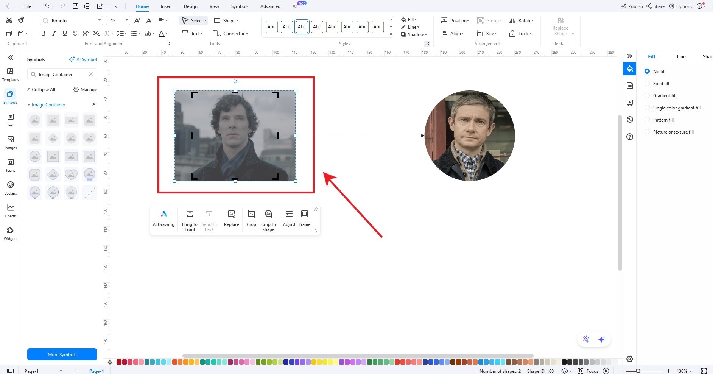
Task: Toggle Bold formatting
Action: pyautogui.click(x=43, y=33)
